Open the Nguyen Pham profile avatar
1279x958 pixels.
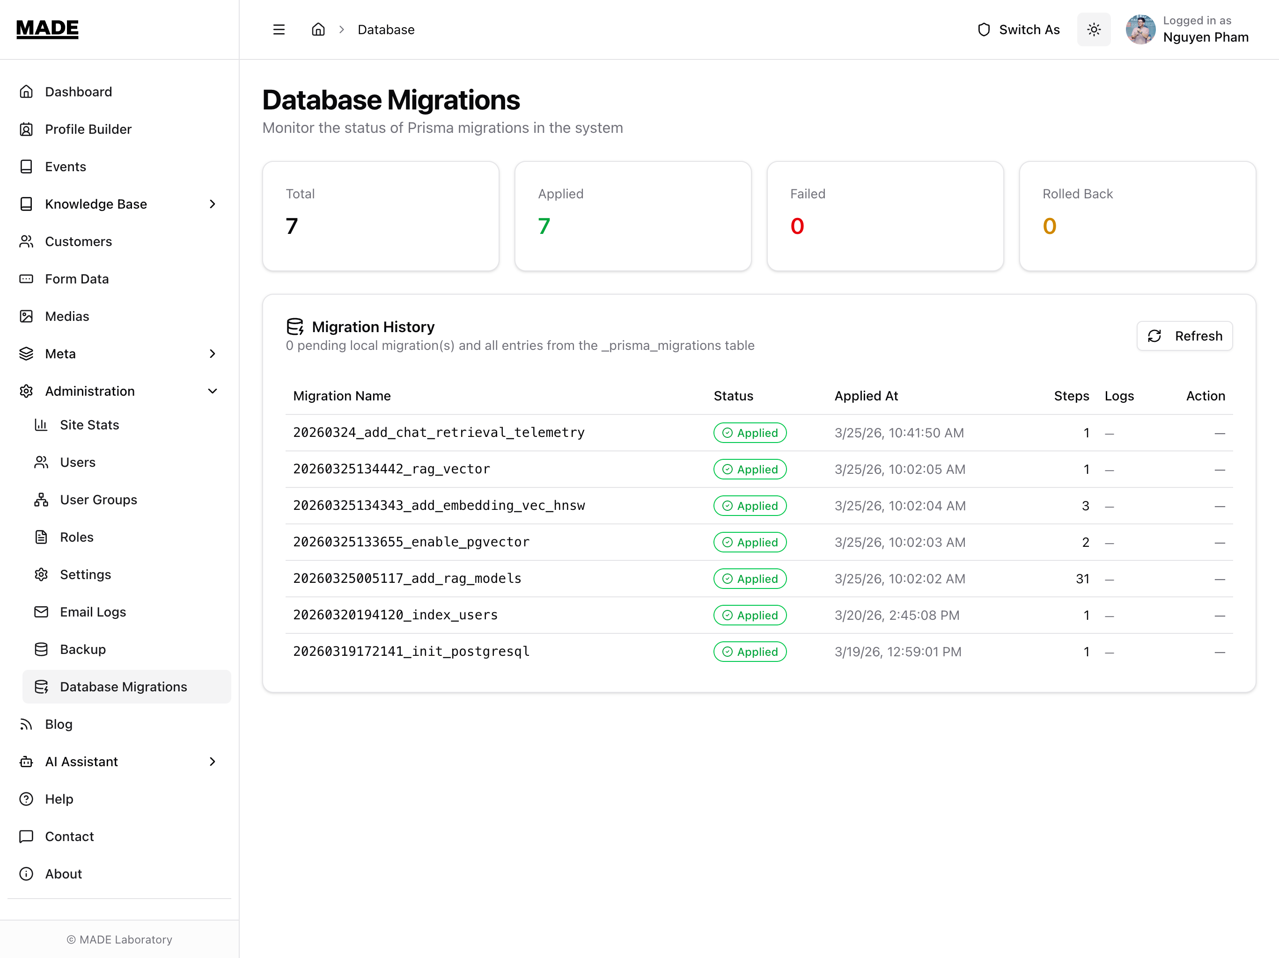[x=1140, y=29]
